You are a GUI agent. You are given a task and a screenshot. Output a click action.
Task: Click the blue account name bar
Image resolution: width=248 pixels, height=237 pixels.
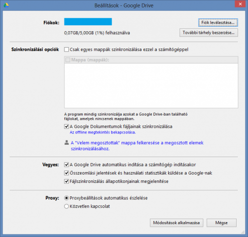88,22
